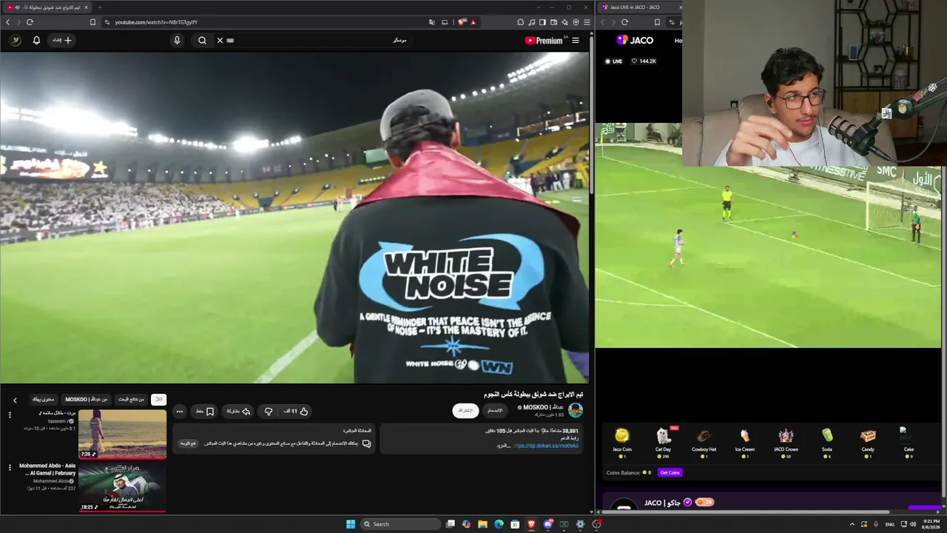Screen dimensions: 947x533
Task: Select the Cowboy Hat gift
Action: [704, 443]
